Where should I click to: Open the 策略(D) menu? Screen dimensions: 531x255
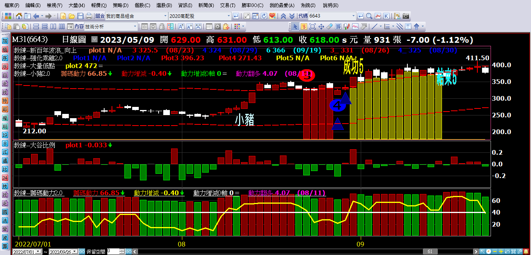click(121, 5)
